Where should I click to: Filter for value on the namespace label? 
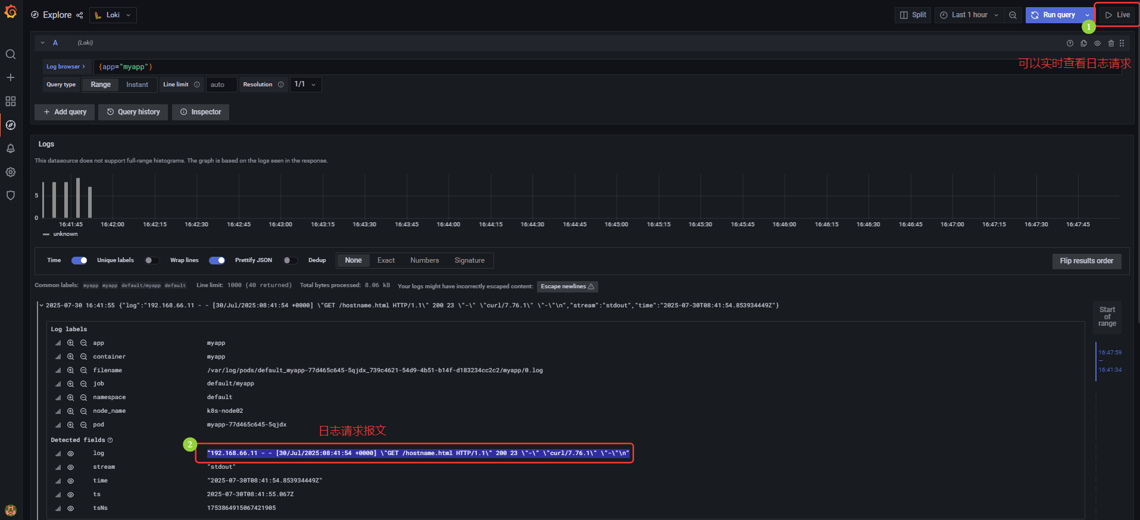(70, 397)
